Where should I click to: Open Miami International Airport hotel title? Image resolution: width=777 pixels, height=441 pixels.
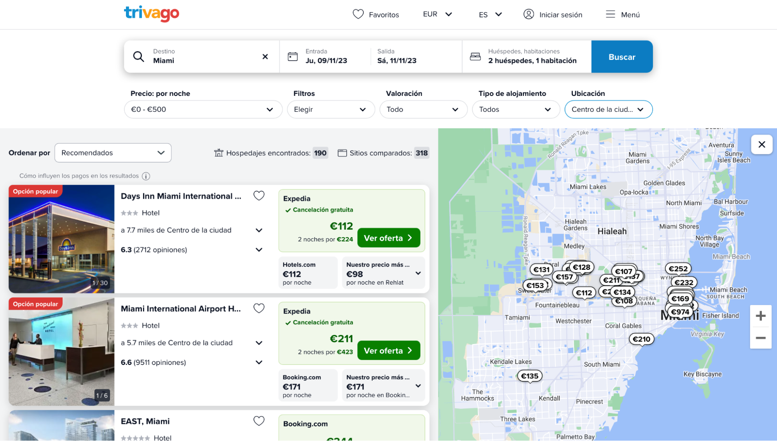[x=181, y=309]
